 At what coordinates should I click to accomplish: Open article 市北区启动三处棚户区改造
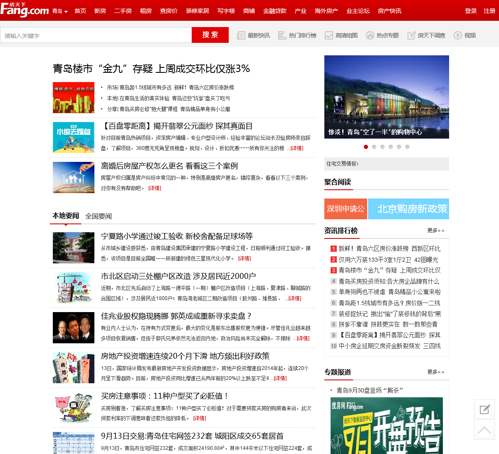[178, 276]
